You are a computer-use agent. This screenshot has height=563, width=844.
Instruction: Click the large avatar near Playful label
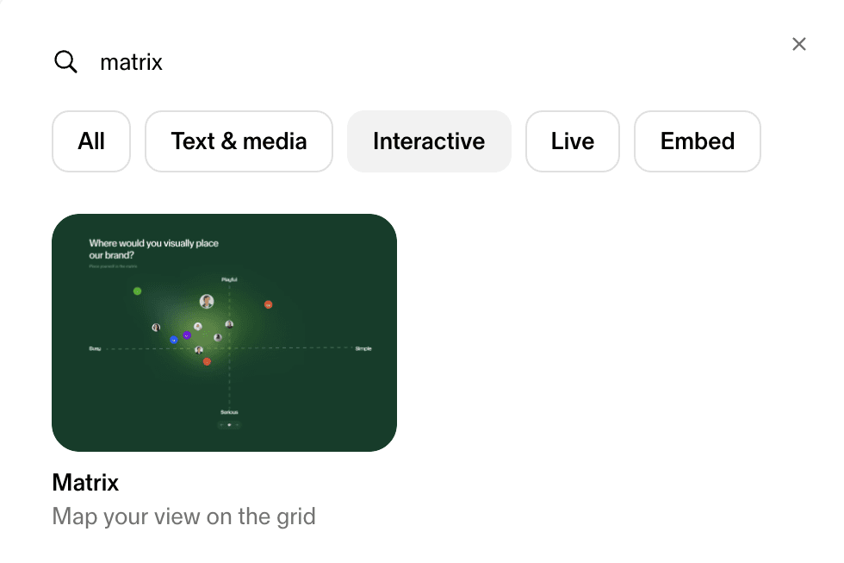pos(207,301)
